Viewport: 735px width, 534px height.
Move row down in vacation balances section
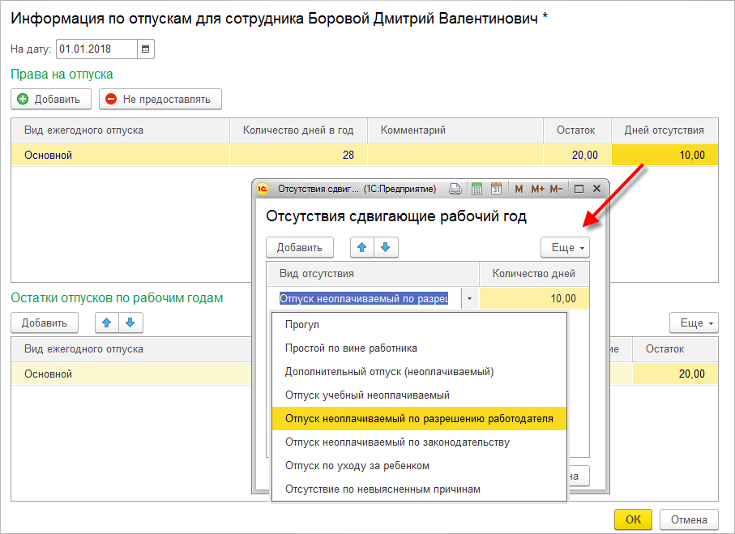130,323
